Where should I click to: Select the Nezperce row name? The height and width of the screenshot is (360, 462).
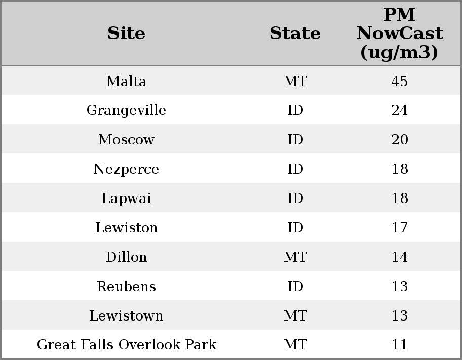coord(126,169)
